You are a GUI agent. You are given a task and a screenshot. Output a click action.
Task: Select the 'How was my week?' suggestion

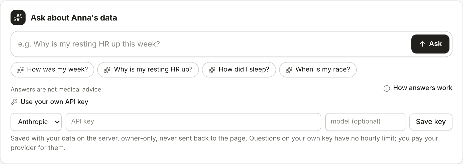pos(52,70)
